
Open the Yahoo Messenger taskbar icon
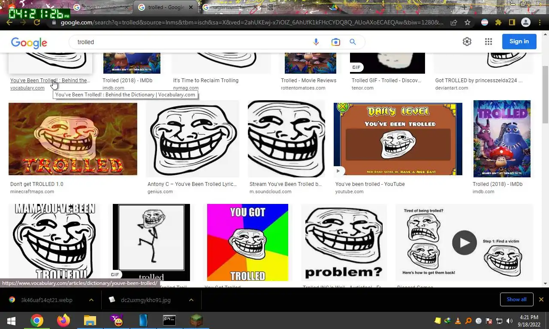[x=117, y=321]
